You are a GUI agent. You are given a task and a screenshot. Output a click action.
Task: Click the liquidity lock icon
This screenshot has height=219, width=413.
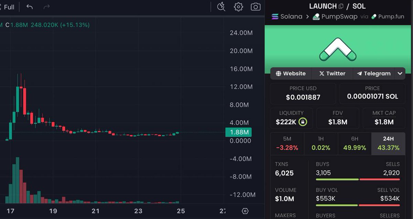303,122
